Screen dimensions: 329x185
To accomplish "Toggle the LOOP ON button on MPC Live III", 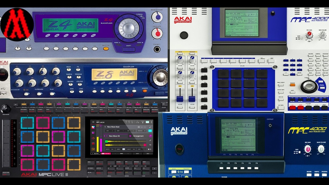I will 100,169.
